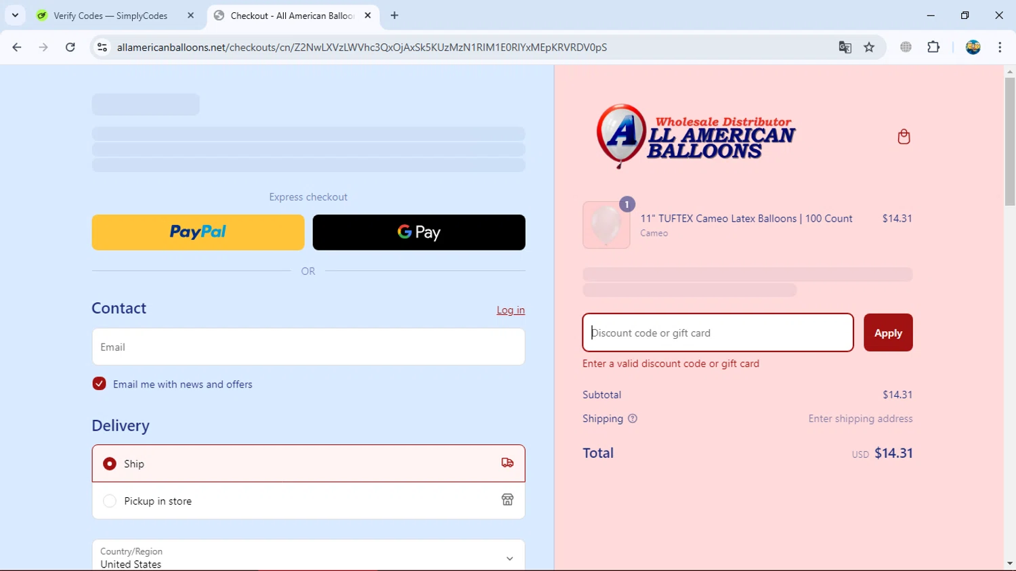Click the browser back arrow
1016x571 pixels.
tap(17, 47)
